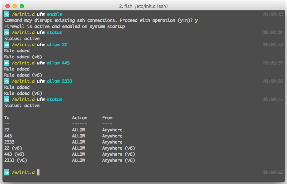Place cursor at the active prompt cursor block

38,173
